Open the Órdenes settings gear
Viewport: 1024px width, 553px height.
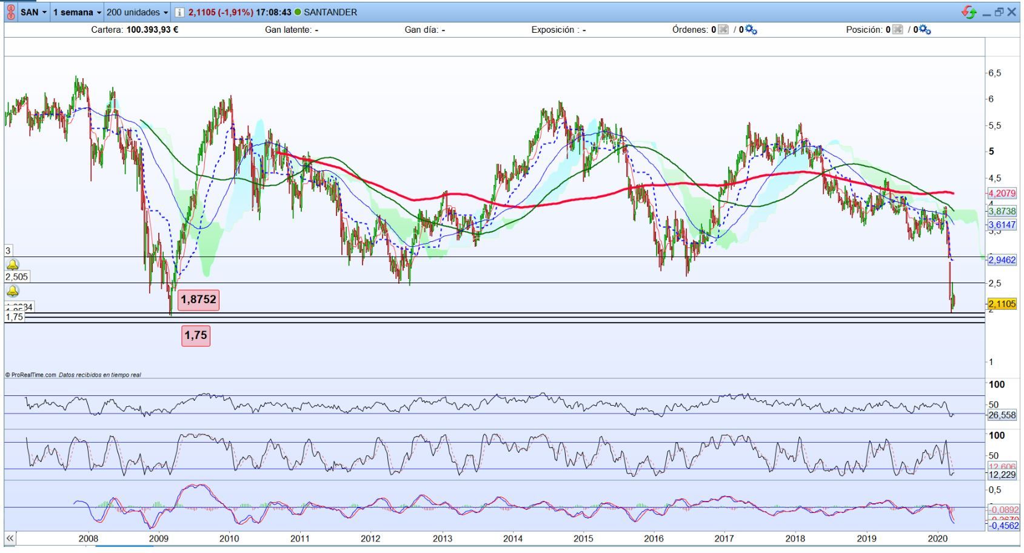click(x=751, y=29)
